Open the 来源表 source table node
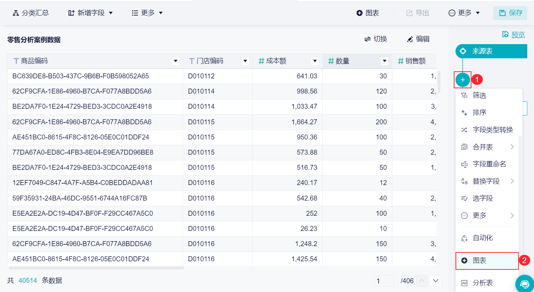 tap(491, 51)
